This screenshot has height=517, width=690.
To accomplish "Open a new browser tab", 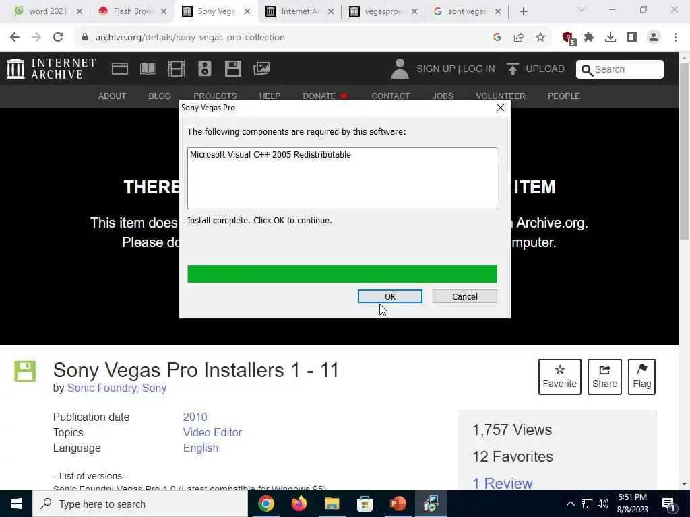I will (x=523, y=12).
